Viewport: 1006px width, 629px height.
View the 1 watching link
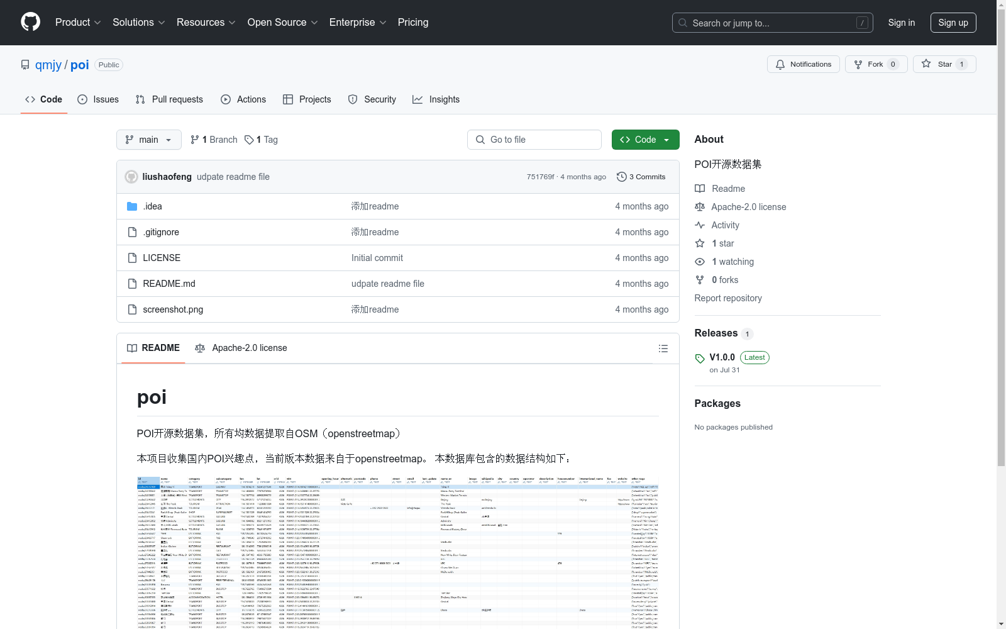[x=724, y=262]
